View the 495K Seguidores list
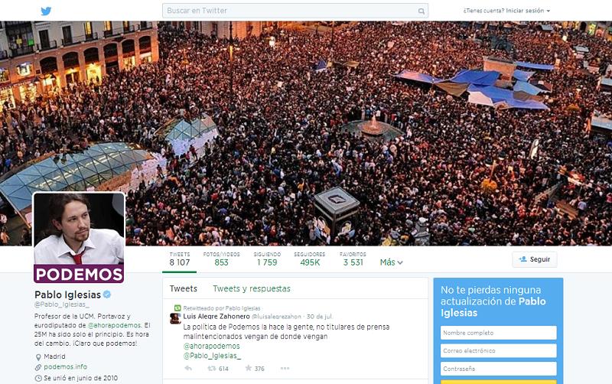The height and width of the screenshot is (384, 612). 310,259
